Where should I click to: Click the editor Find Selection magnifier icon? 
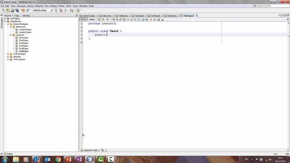(113, 19)
